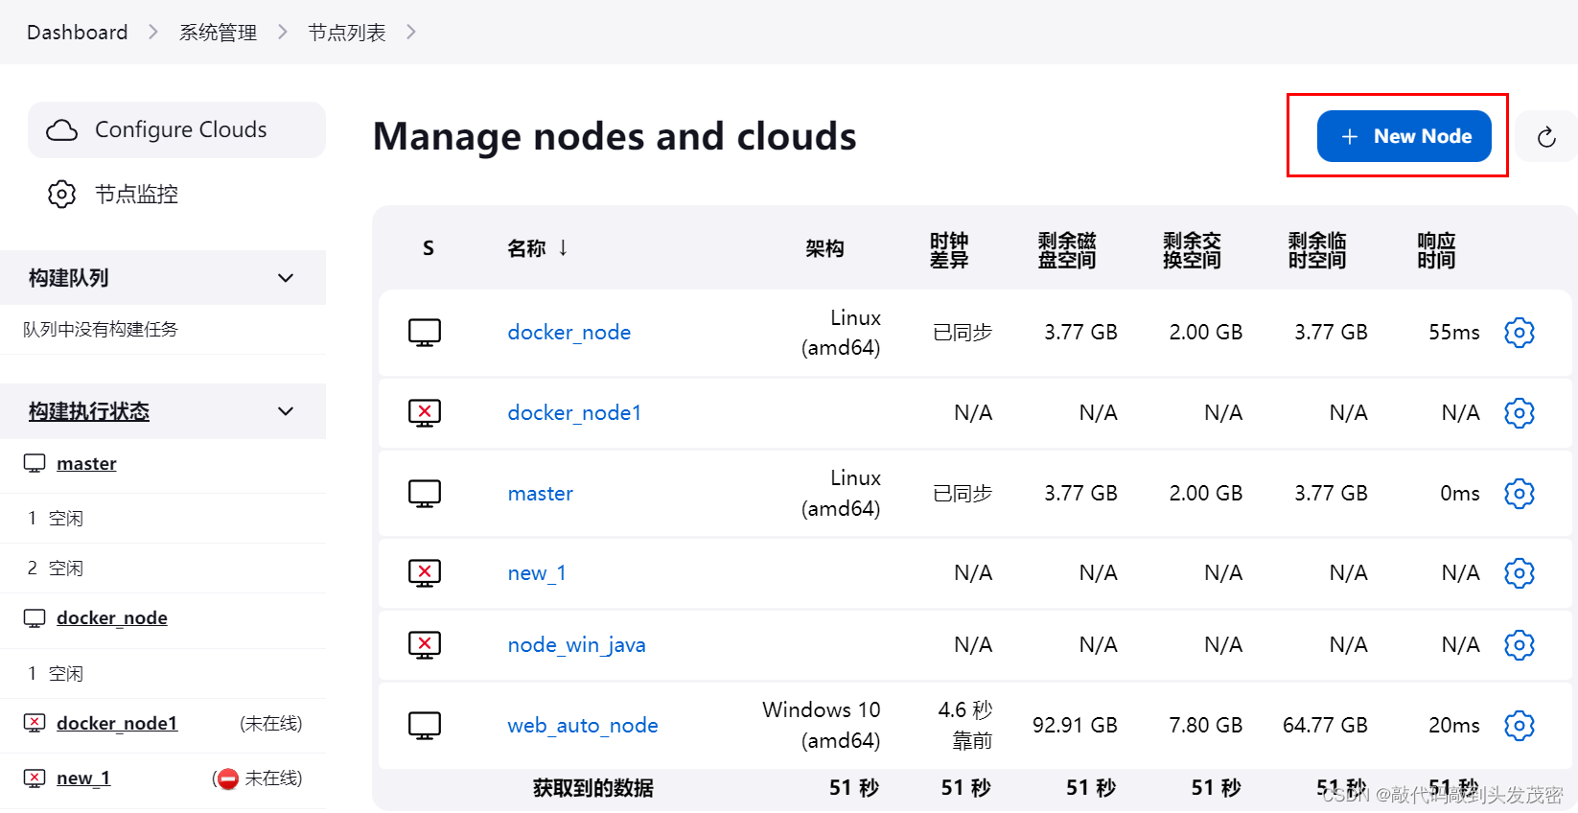Viewport: 1578px width, 813px height.
Task: Sort by the 响应时间 column header
Action: [x=1436, y=249]
